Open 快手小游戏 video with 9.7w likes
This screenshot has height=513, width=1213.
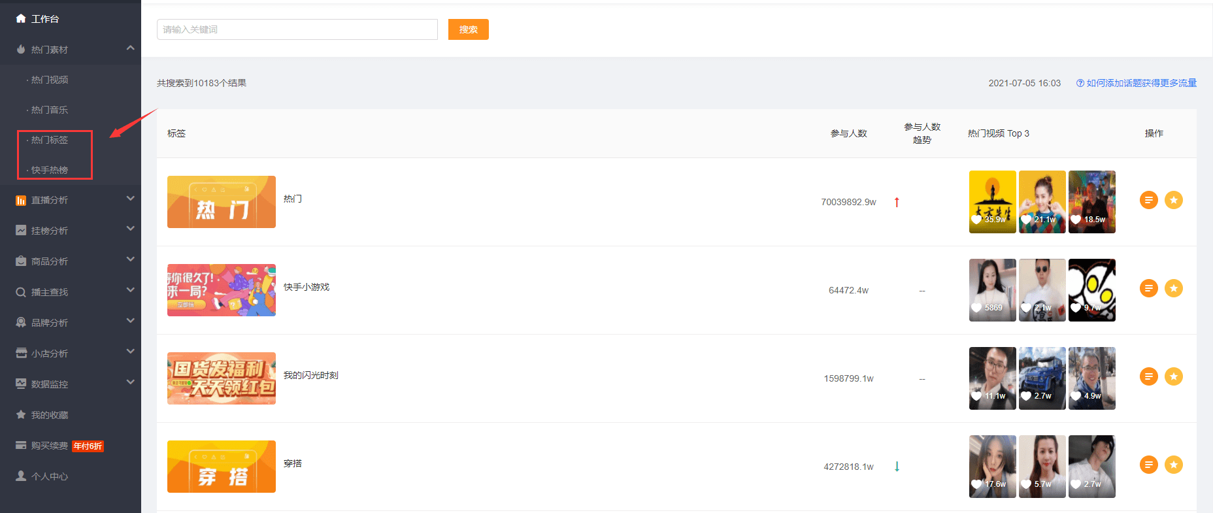pos(1092,290)
